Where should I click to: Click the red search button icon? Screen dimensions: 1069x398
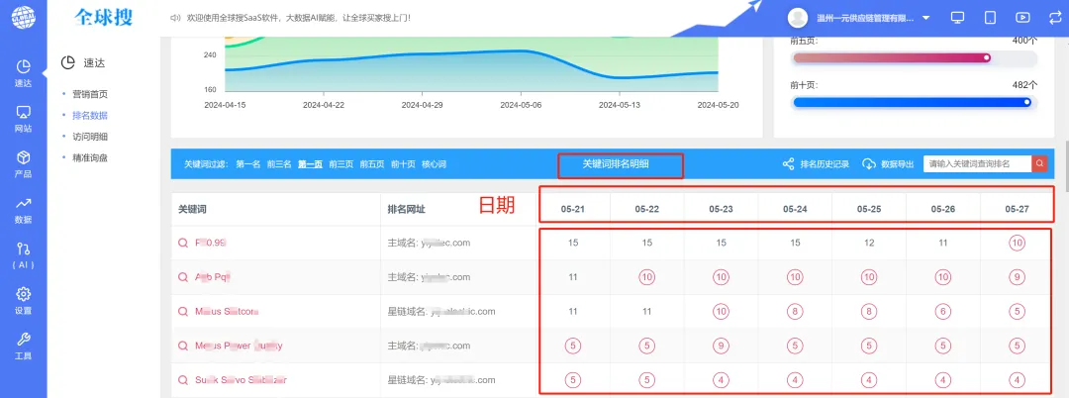tap(1039, 163)
